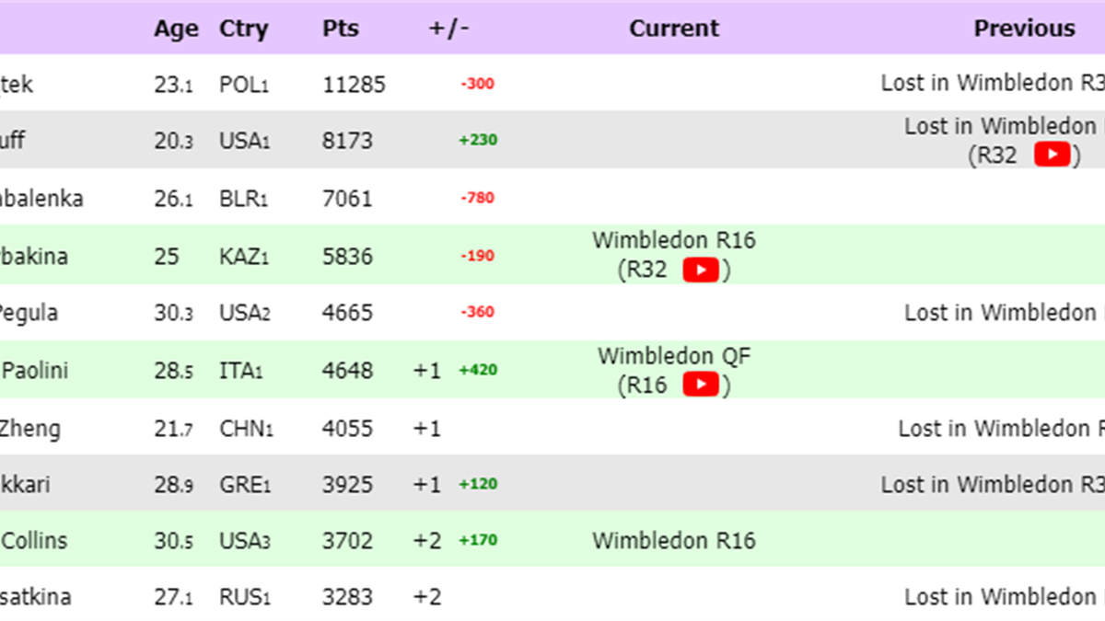Select the Current column header
Viewport: 1105px width, 621px height.
point(674,29)
